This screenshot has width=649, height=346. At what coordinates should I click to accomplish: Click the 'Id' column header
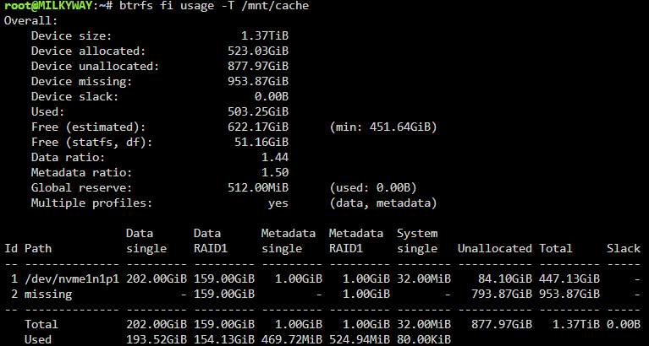click(x=11, y=249)
